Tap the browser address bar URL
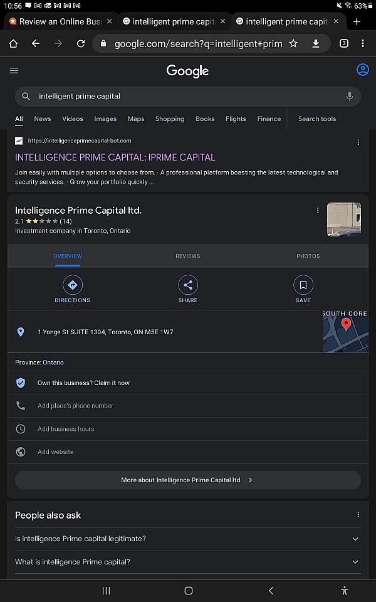 click(199, 44)
